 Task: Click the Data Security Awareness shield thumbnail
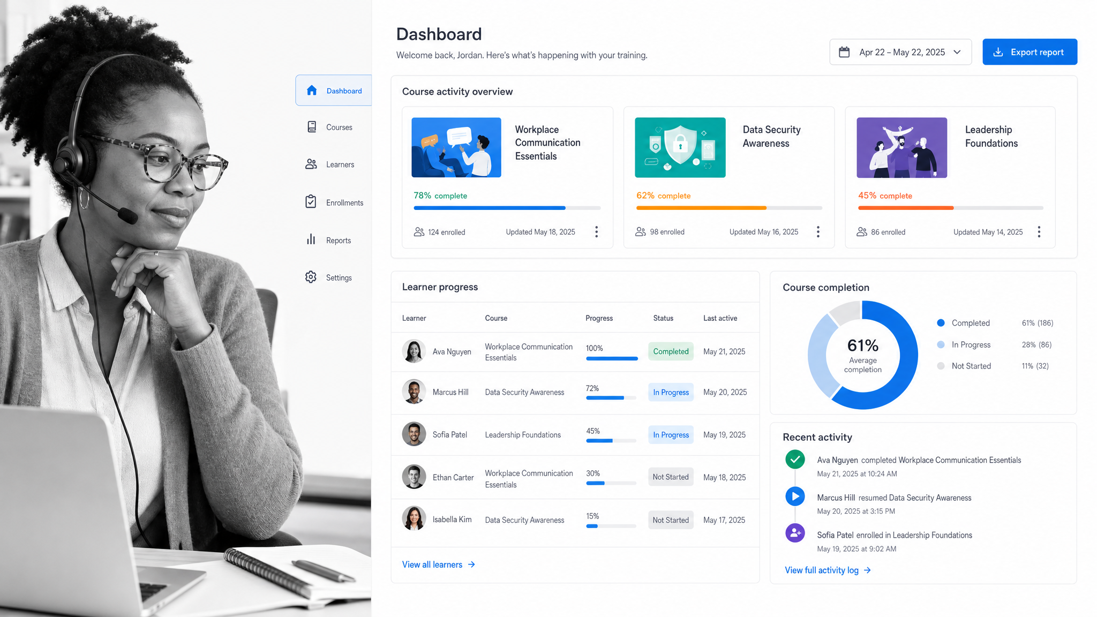(680, 147)
